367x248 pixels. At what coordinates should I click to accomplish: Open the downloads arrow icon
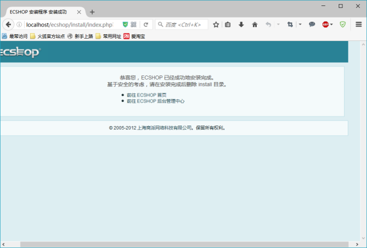(x=241, y=24)
